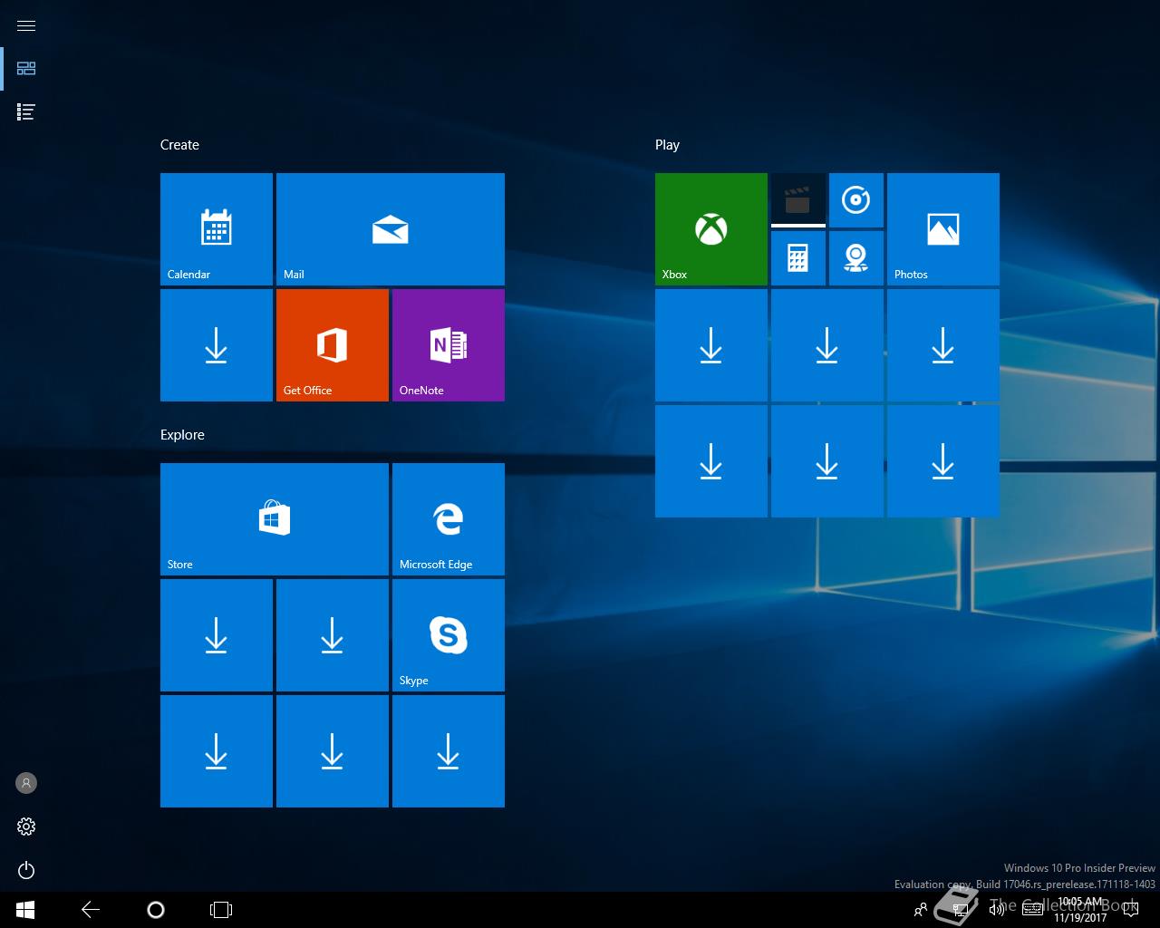Expand the hamburger menu in Start
This screenshot has width=1160, height=928.
tap(26, 25)
